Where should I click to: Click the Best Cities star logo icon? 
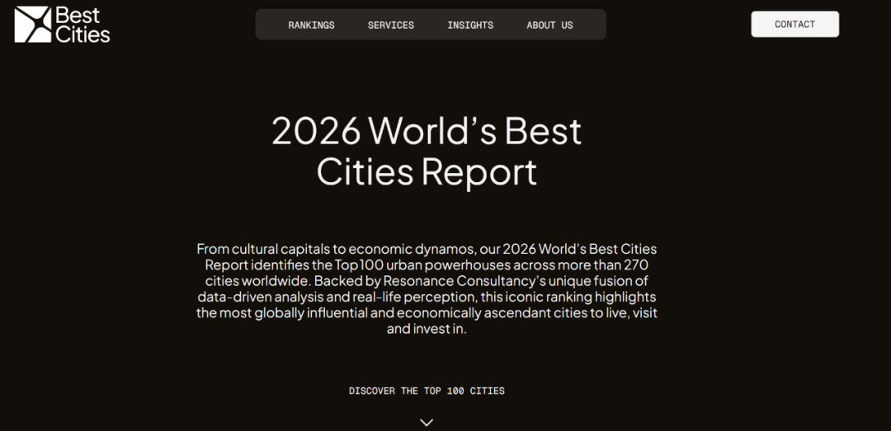(x=33, y=24)
